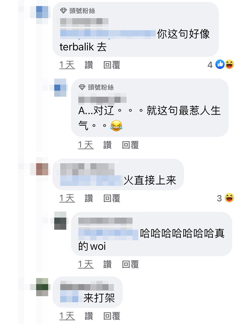Click the laughing reaction beside count 3
The height and width of the screenshot is (324, 241).
229,198
